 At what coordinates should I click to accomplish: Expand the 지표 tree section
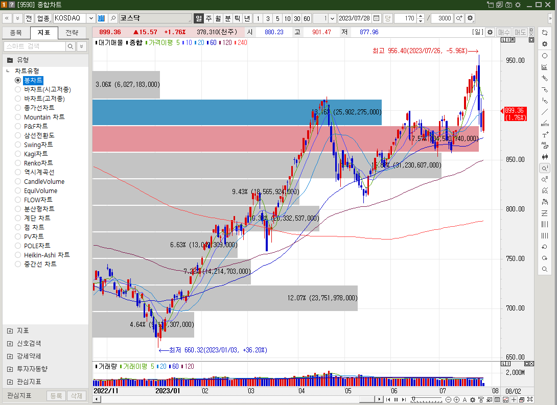click(10, 331)
